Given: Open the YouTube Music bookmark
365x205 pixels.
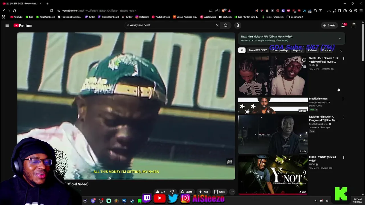Looking at the screenshot, I should [x=161, y=17].
